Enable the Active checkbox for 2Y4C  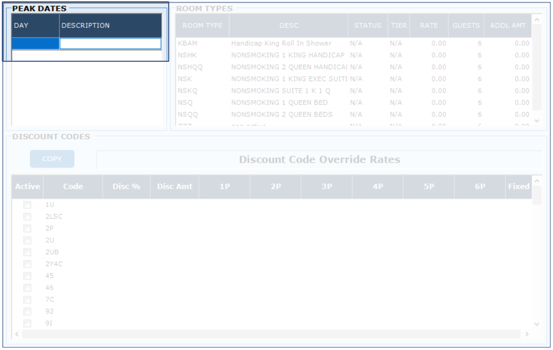[x=27, y=264]
